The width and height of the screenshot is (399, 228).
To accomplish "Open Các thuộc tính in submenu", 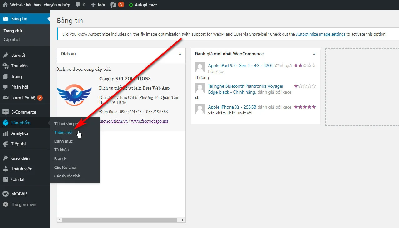I will click(x=67, y=176).
